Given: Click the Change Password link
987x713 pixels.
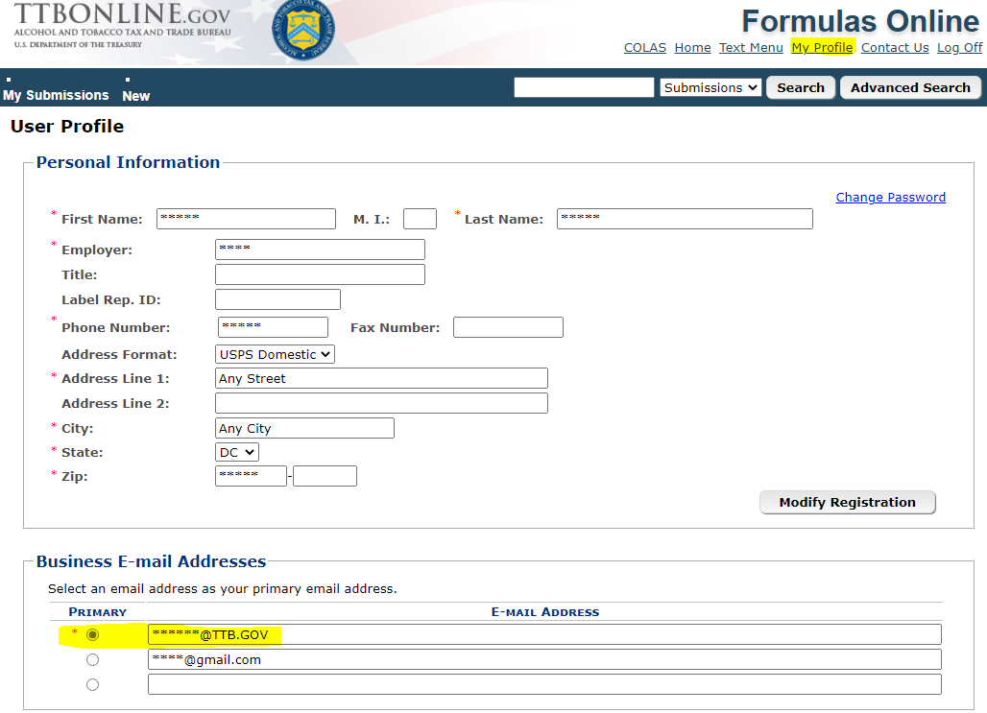Looking at the screenshot, I should tap(890, 197).
